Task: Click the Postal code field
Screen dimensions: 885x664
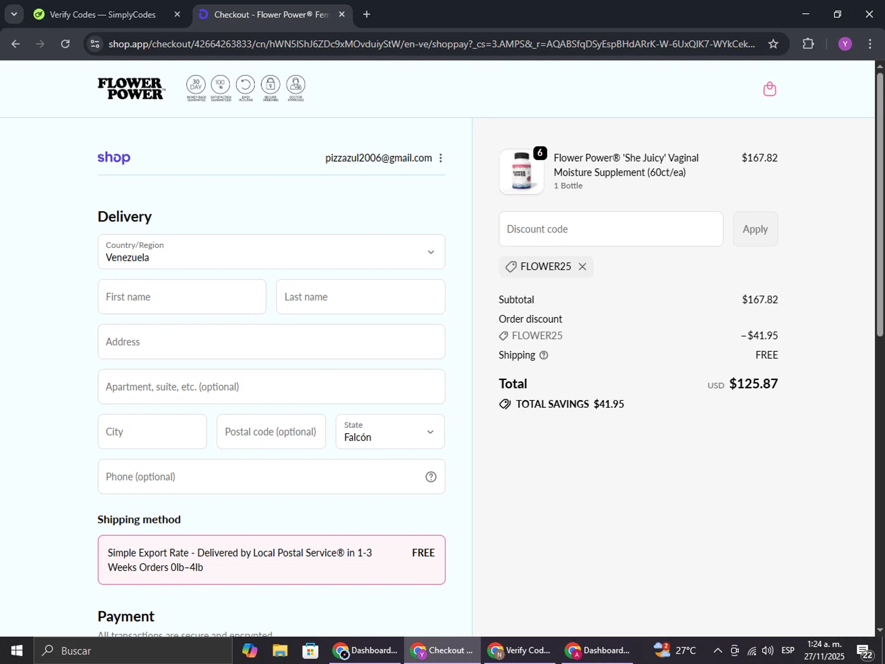Action: pyautogui.click(x=271, y=432)
